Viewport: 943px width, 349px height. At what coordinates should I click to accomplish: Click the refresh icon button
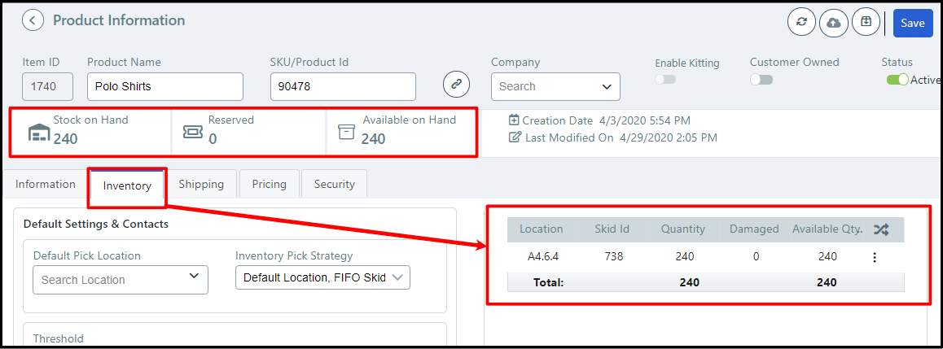[801, 23]
